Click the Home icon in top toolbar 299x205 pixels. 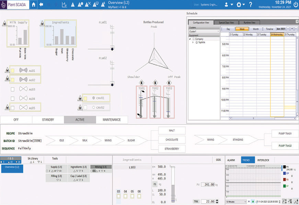[33, 4]
